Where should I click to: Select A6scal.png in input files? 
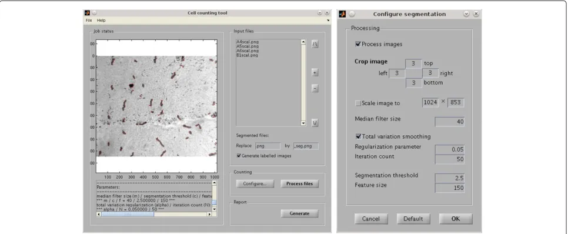coord(248,51)
